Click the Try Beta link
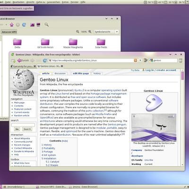Screen dimensions: 189x189 135,70
